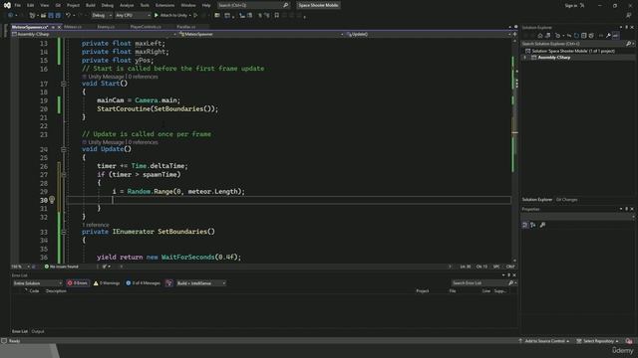
Task: Click the Visual Studio logo icon
Action: click(7, 5)
